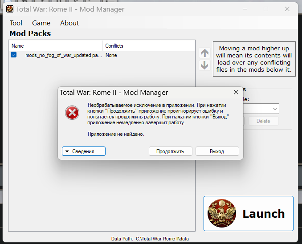Uncheck mods_no_fog_of_war_updated mod checkbox
Screen dimensions: 302x244
point(14,55)
